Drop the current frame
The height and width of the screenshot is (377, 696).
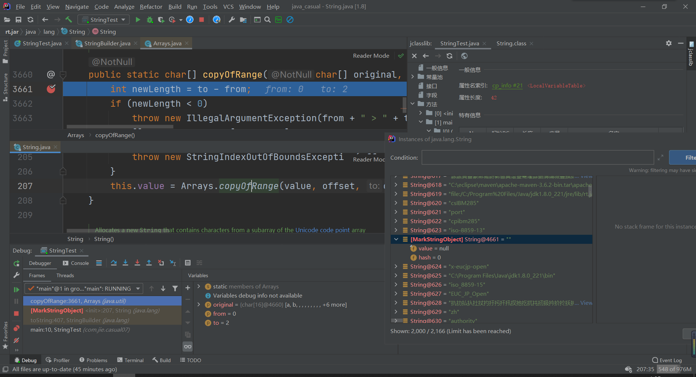point(161,263)
